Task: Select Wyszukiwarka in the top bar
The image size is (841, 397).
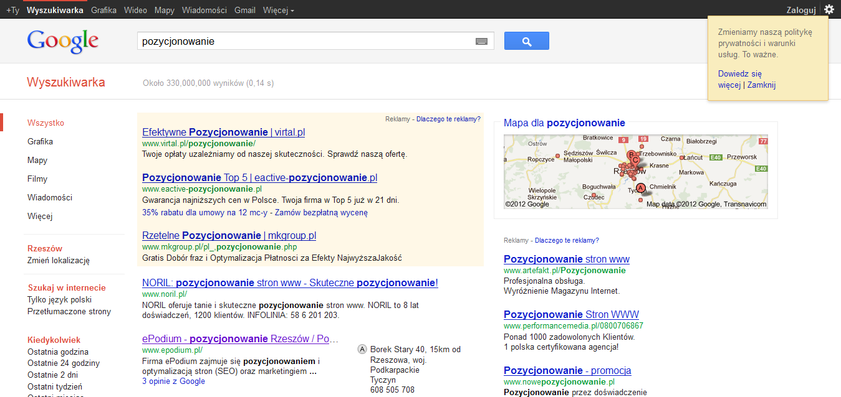Action: pyautogui.click(x=55, y=10)
